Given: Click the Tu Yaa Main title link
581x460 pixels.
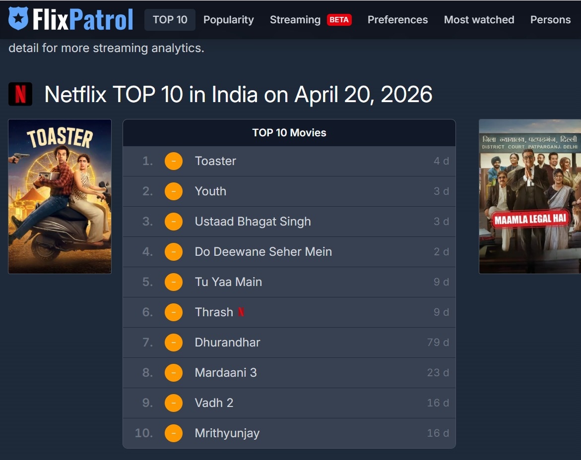Looking at the screenshot, I should click(x=228, y=282).
